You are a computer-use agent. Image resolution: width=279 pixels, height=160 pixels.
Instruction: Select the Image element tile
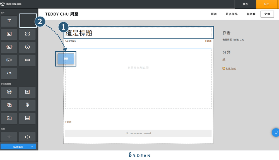[9, 34]
